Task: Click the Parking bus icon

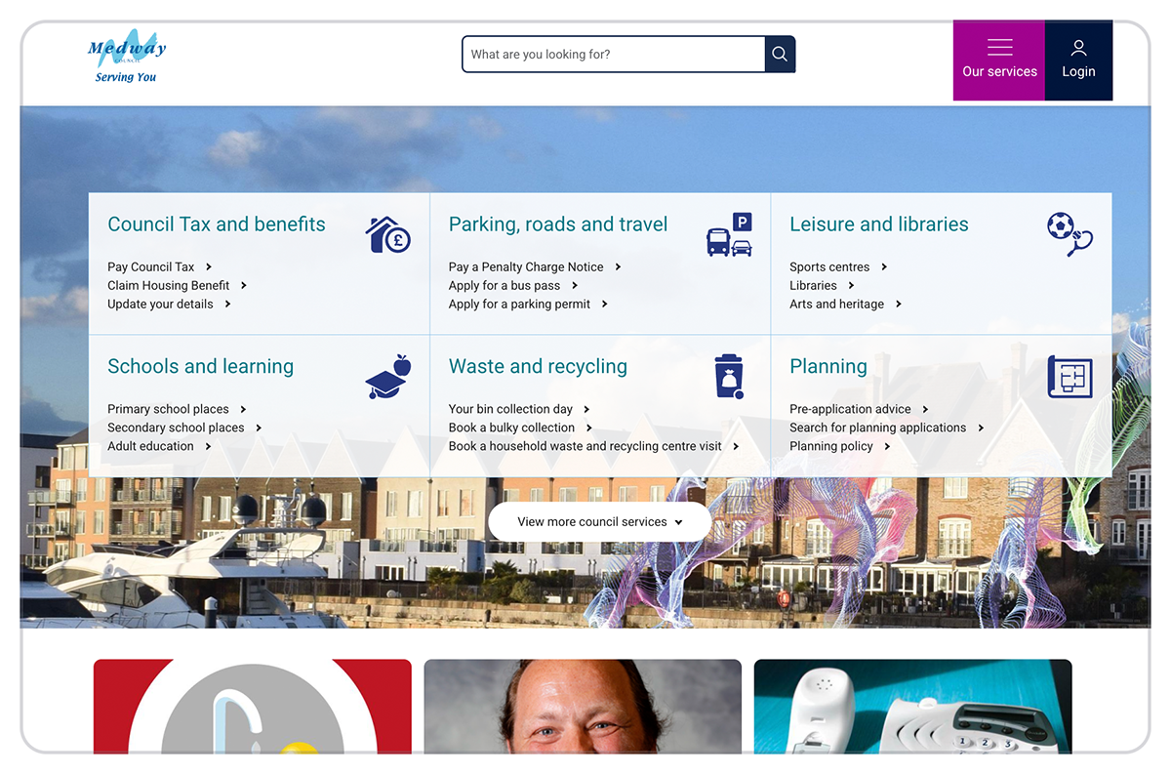Action: pyautogui.click(x=730, y=234)
